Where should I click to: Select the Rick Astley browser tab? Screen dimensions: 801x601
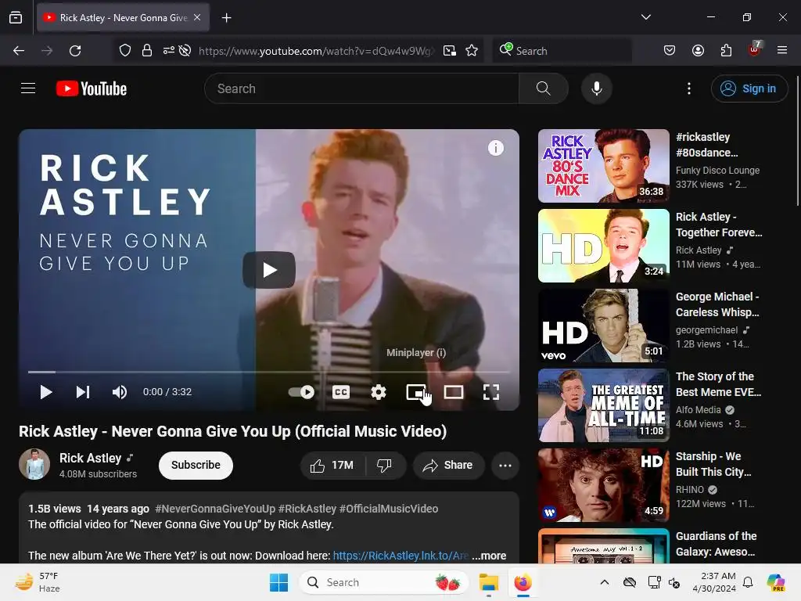pyautogui.click(x=123, y=18)
